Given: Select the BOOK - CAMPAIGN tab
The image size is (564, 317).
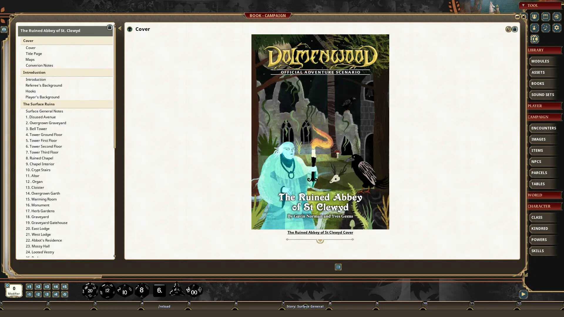Looking at the screenshot, I should pyautogui.click(x=268, y=15).
